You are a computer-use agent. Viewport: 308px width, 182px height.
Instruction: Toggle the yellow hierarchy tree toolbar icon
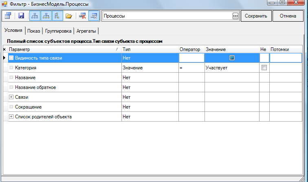(x=46, y=16)
